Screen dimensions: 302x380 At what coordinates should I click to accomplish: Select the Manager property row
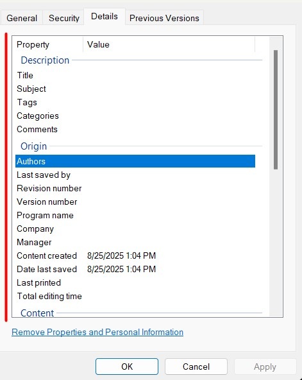tap(135, 243)
